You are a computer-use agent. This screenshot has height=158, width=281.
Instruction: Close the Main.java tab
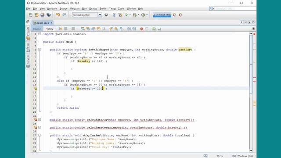[x=51, y=23]
